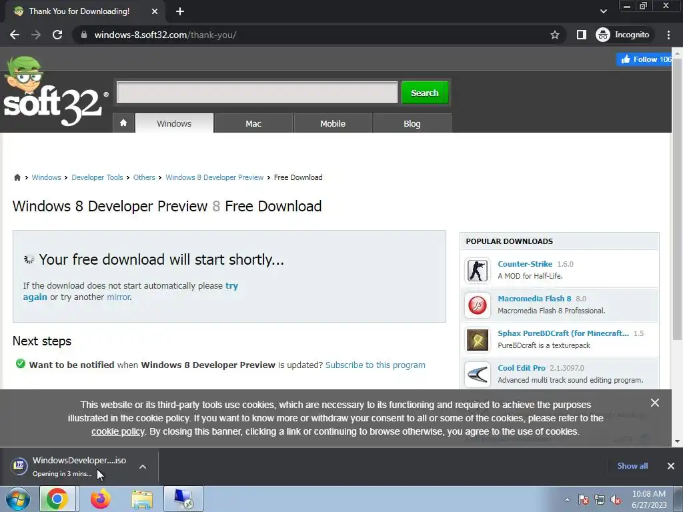The width and height of the screenshot is (683, 512).
Task: Click the URL address bar
Action: 318,35
